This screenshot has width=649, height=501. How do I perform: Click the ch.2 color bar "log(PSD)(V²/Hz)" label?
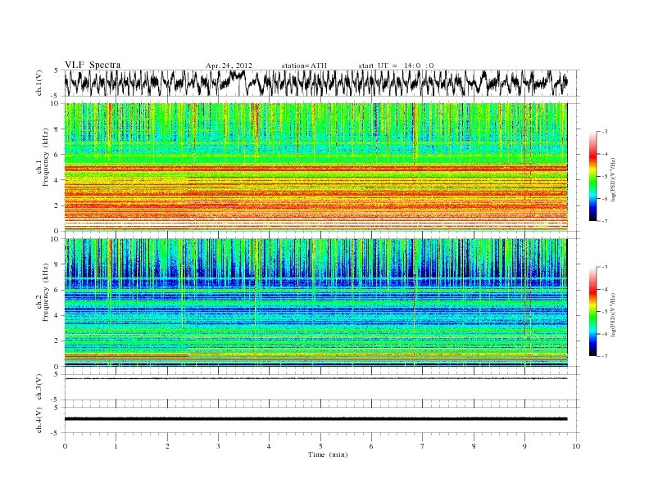(613, 315)
